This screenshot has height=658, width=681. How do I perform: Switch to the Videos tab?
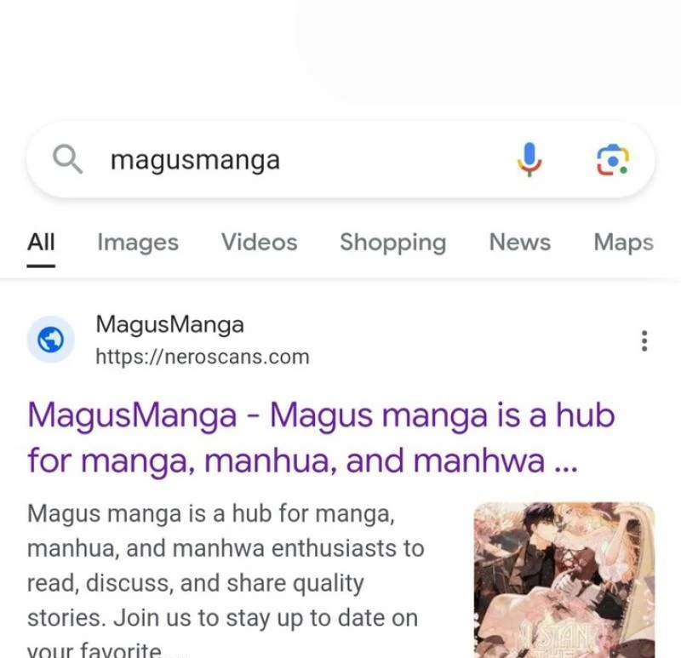260,242
